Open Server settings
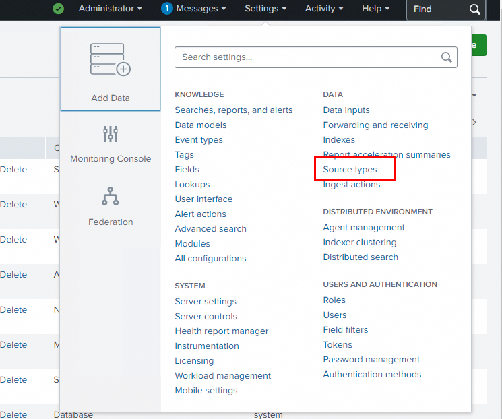502x419 pixels. click(206, 302)
